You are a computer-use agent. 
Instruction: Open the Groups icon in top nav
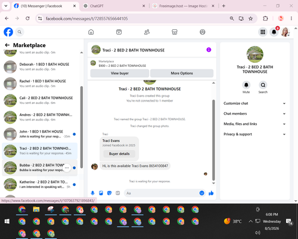(x=203, y=32)
